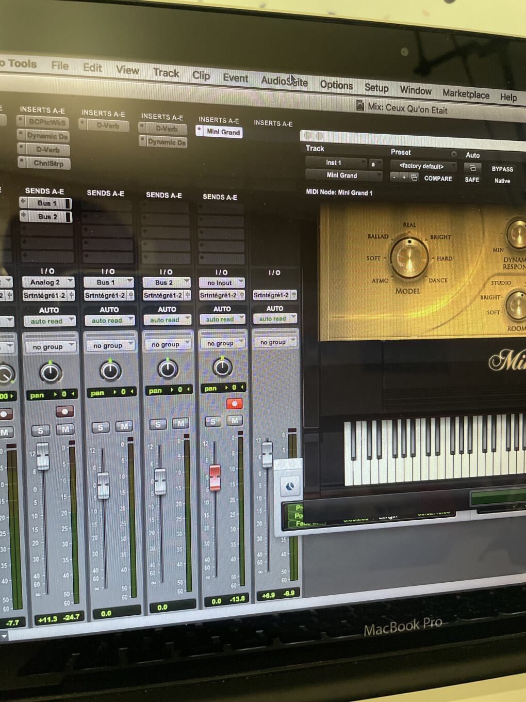Open the circular Preset settings menu icon
The image size is (526, 702).
click(454, 154)
